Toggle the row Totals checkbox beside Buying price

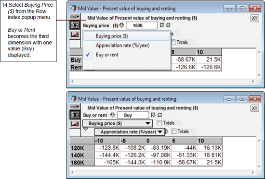[x=159, y=123]
